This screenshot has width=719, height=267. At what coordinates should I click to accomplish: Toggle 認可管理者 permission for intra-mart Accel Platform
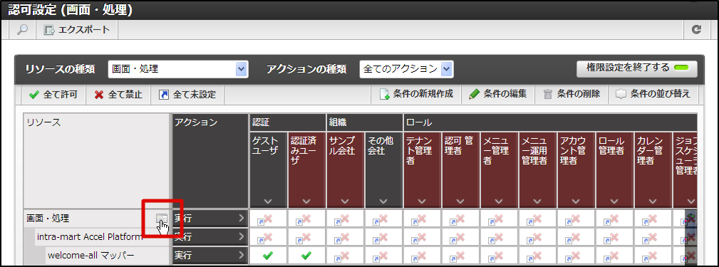461,237
